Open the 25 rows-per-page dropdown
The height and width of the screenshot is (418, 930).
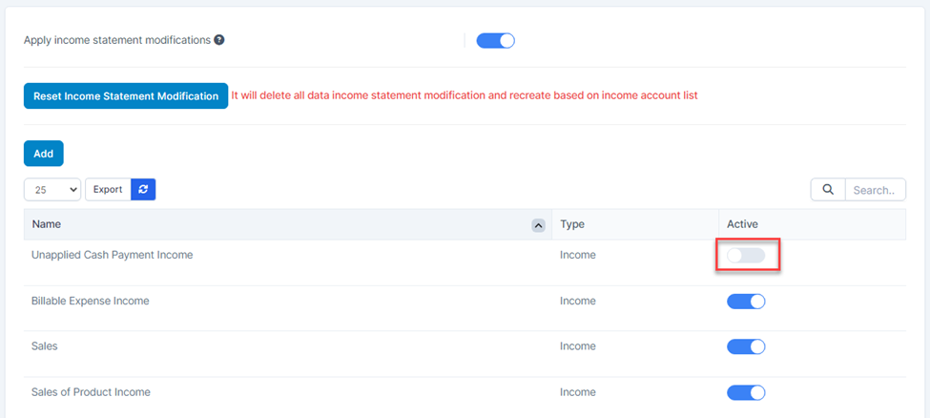tap(52, 190)
